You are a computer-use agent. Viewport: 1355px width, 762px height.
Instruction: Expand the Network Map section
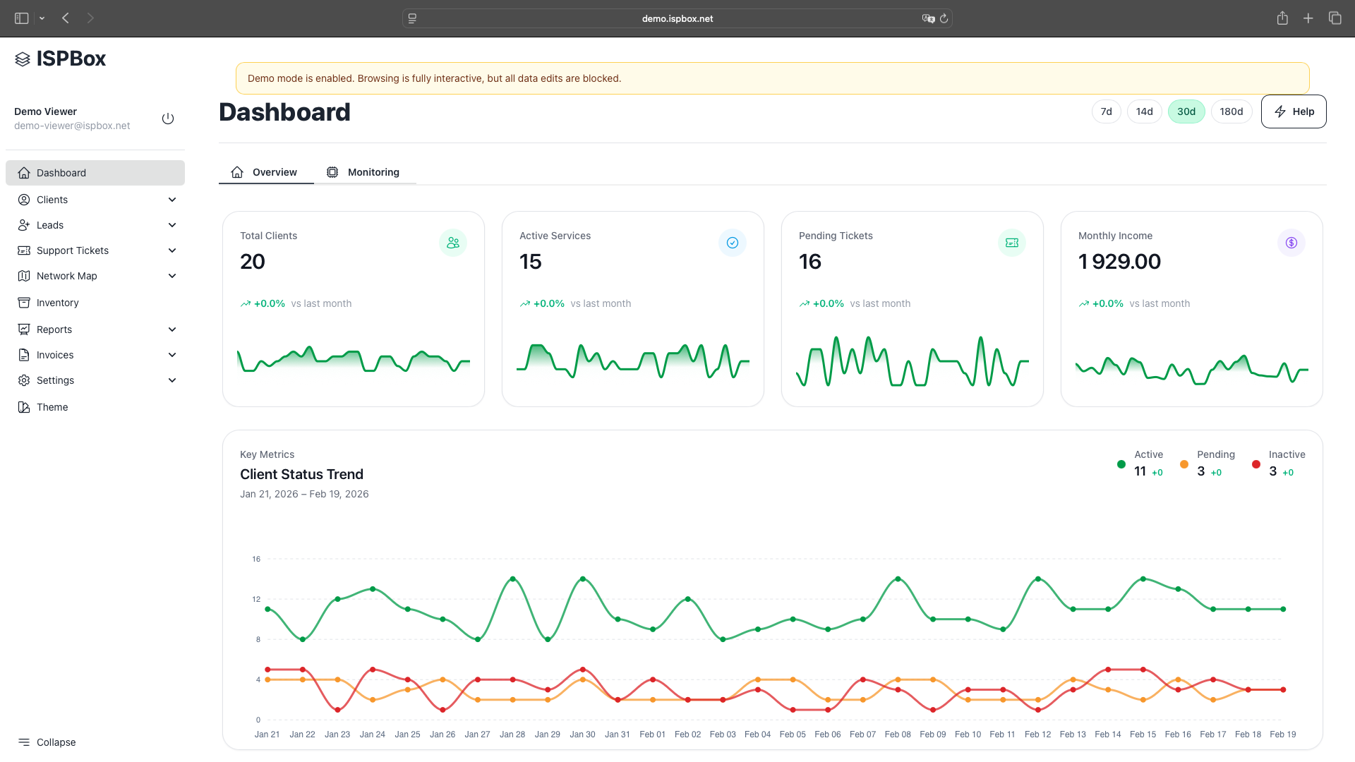(66, 276)
